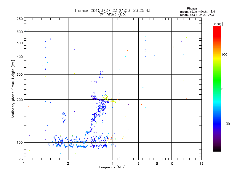Click the x-axis label '1'
The image size is (237, 178).
[24, 163]
